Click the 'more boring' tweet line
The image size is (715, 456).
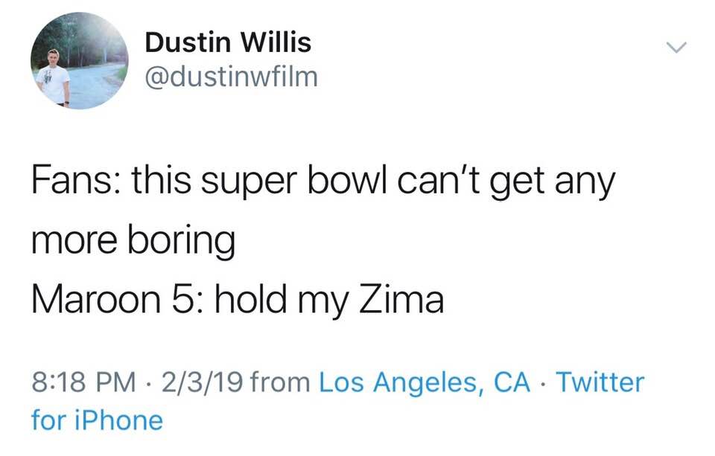133,242
